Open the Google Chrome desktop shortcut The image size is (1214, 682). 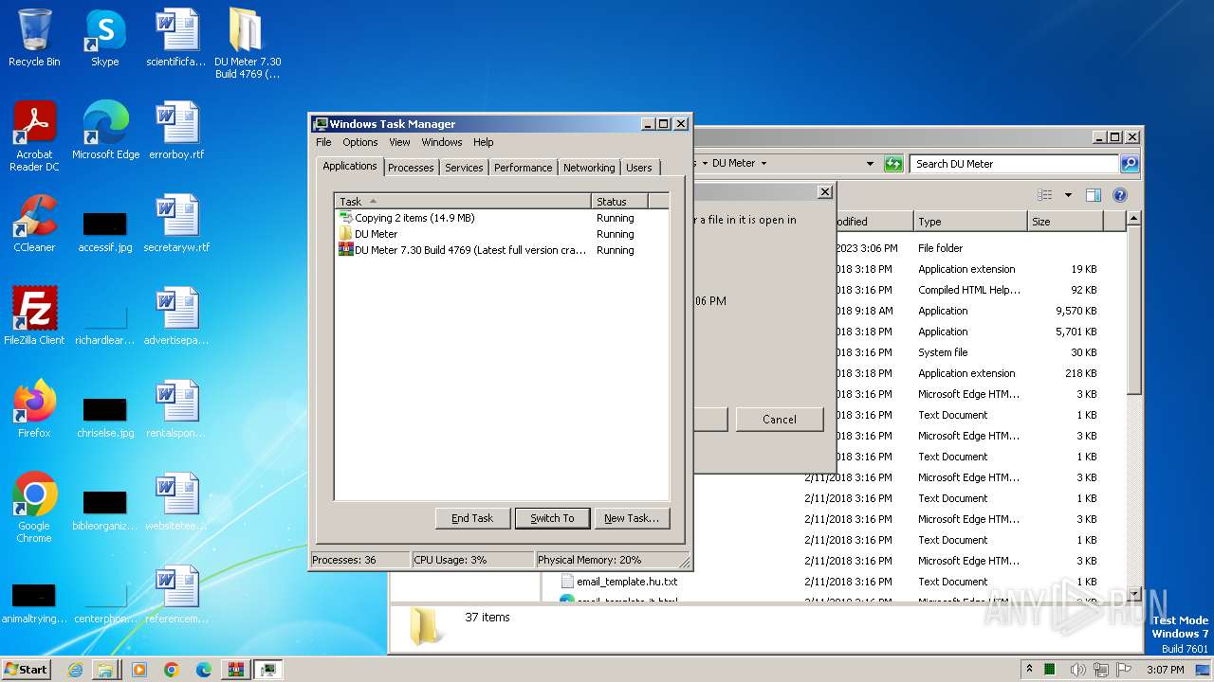click(34, 508)
